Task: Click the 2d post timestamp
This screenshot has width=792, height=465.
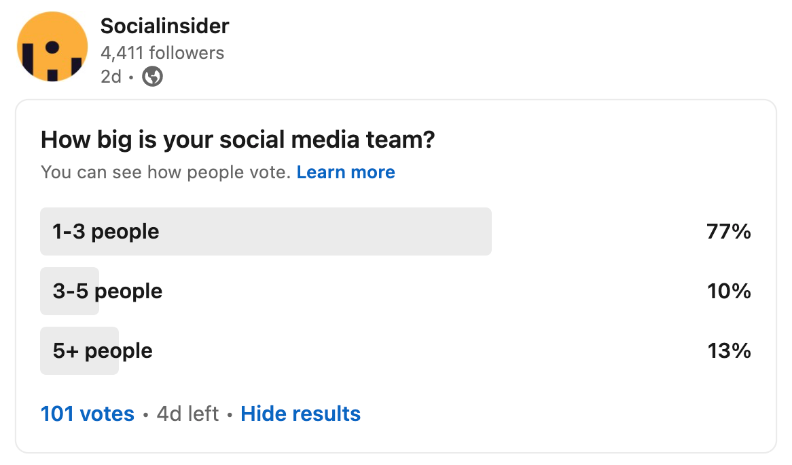Action: (111, 77)
